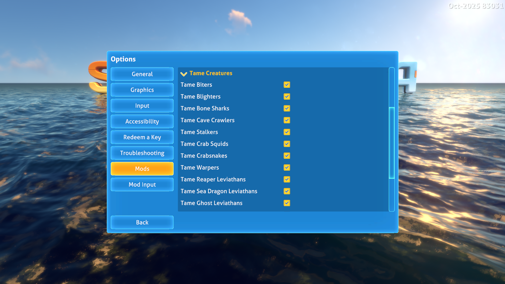
Task: Uncheck the Tame Crab Squids checkbox
Action: (x=287, y=144)
